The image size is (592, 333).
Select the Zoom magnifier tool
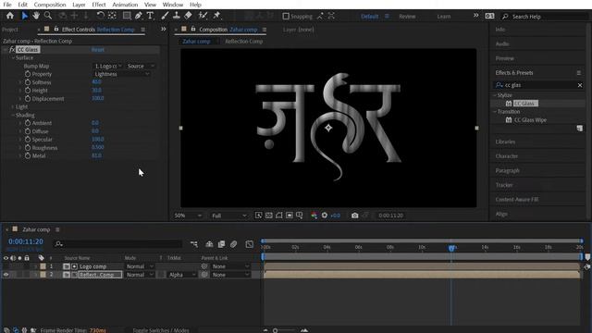(48, 16)
